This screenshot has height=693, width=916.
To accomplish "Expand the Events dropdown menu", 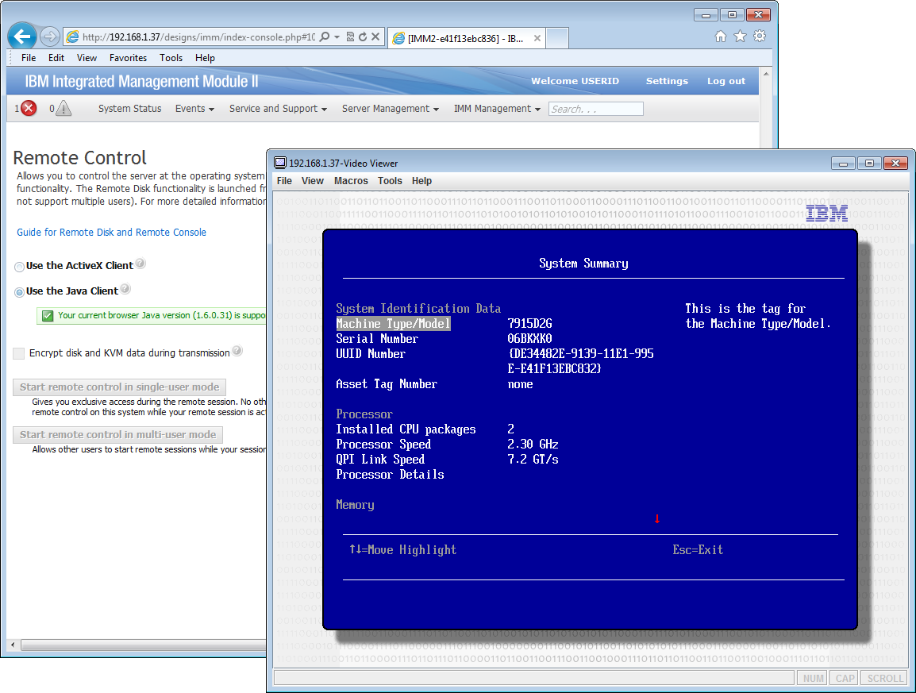I will click(x=194, y=109).
